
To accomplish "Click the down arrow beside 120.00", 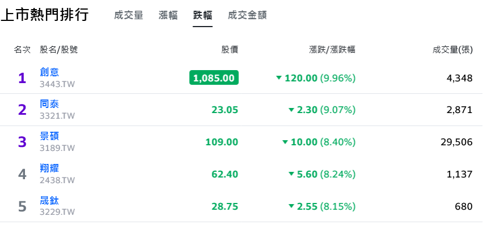I will 279,78.
